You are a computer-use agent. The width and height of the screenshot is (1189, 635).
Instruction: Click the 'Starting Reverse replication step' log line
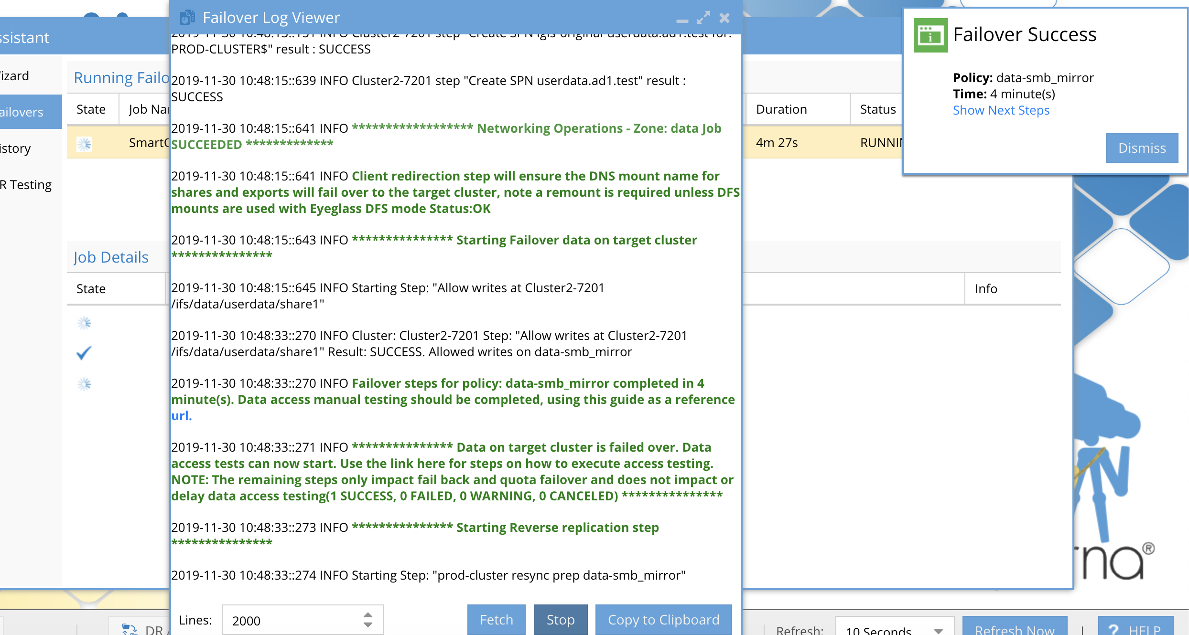tap(415, 535)
